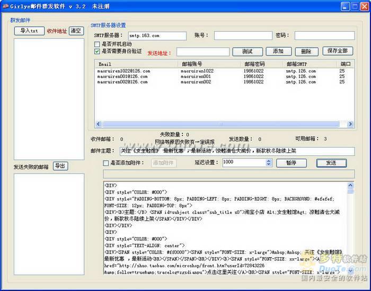Click the app icon in title bar
The image size is (371, 291).
(x=5, y=6)
